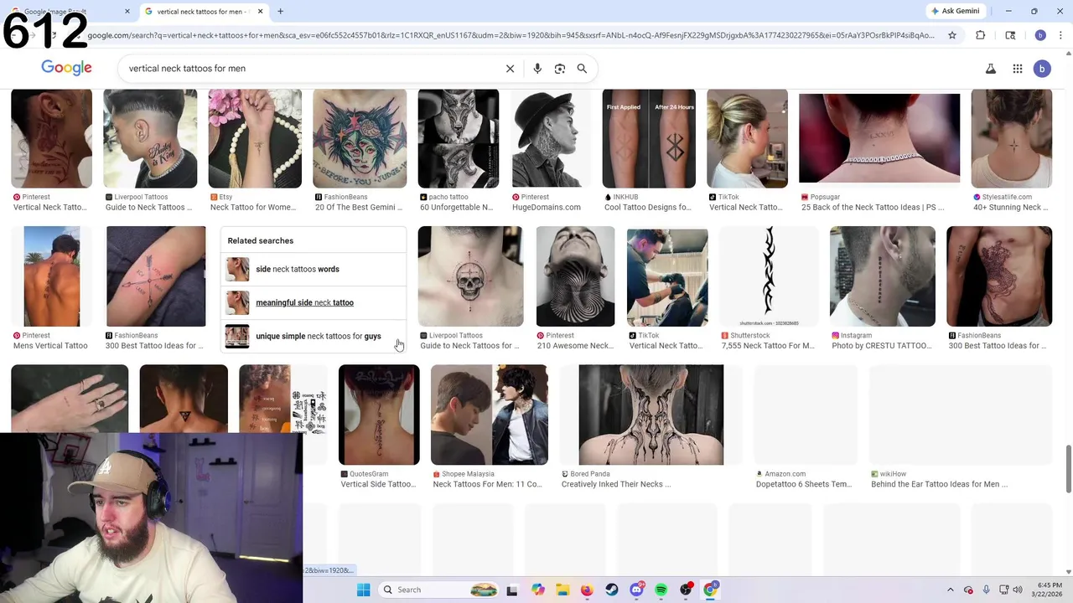Open Shopee Malaysia neck tattoos image

pos(490,415)
